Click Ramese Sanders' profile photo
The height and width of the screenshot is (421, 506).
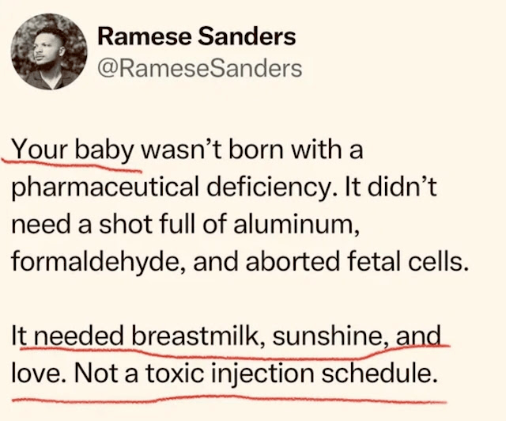click(50, 51)
